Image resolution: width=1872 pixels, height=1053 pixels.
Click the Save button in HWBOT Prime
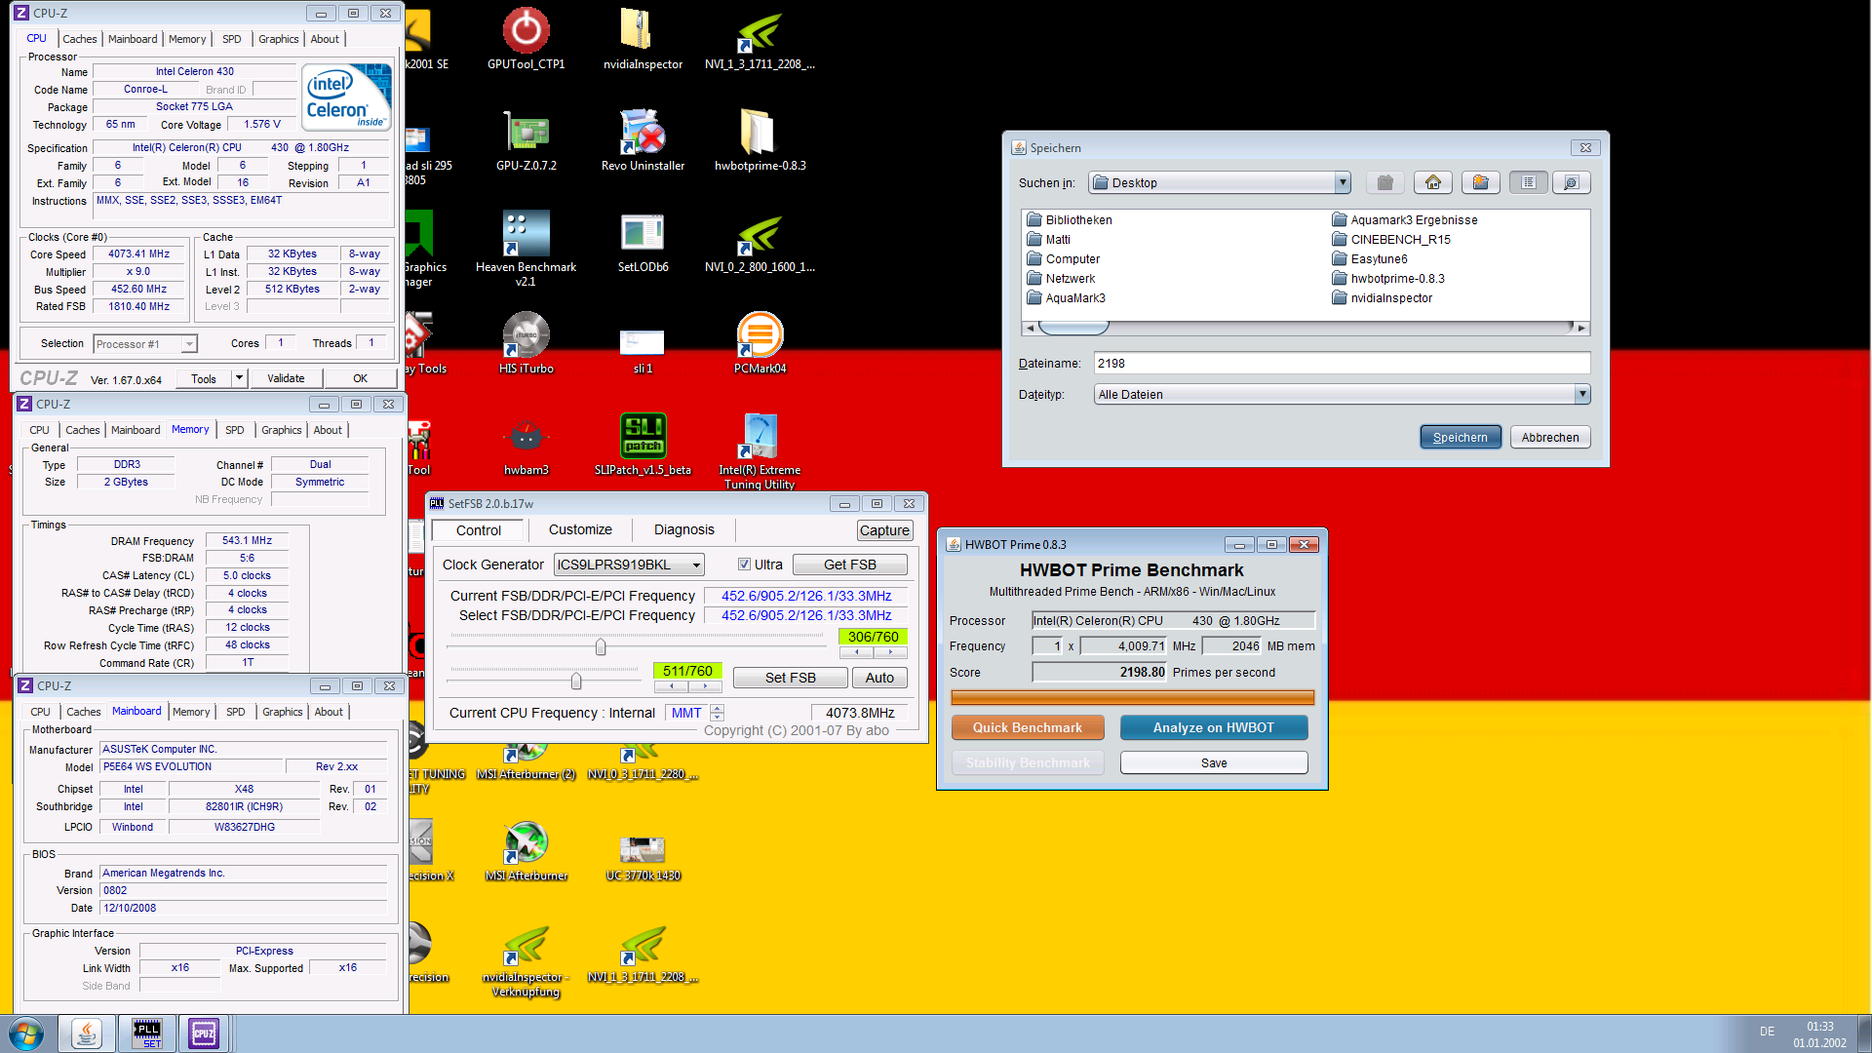1214,762
